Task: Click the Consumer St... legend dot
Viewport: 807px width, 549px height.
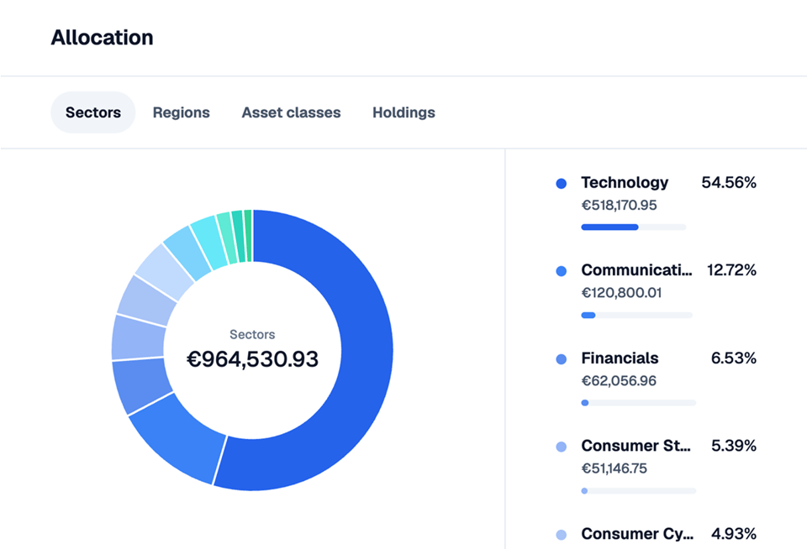Action: tap(562, 447)
